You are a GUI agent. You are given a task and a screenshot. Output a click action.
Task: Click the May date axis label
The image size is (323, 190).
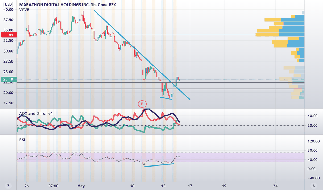[x=81, y=186]
